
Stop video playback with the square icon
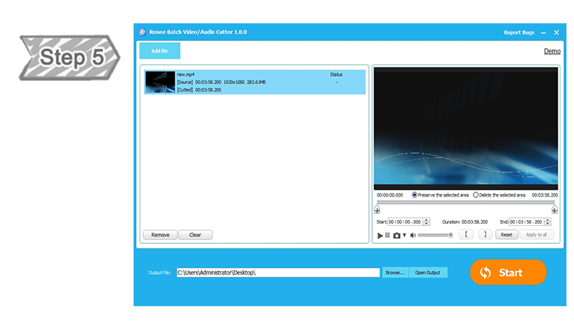(388, 236)
